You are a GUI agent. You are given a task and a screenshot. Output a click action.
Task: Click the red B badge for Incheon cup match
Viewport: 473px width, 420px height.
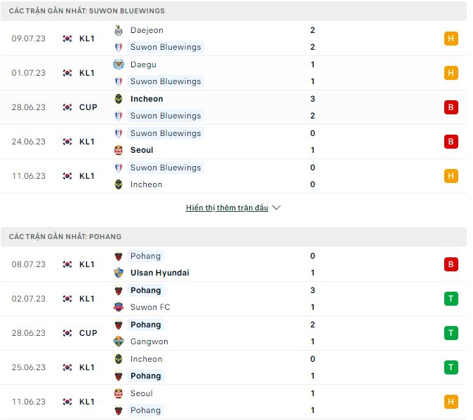point(451,107)
